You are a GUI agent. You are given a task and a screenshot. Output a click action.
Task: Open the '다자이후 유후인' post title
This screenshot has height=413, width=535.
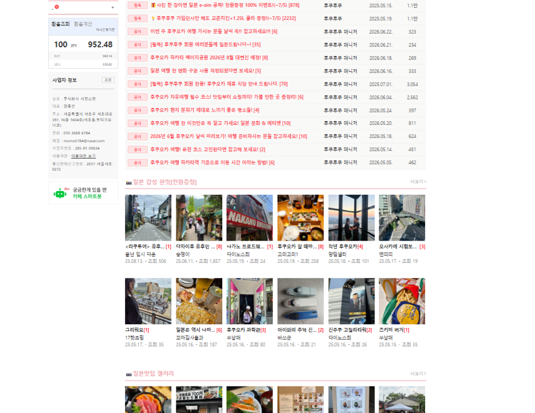[196, 247]
